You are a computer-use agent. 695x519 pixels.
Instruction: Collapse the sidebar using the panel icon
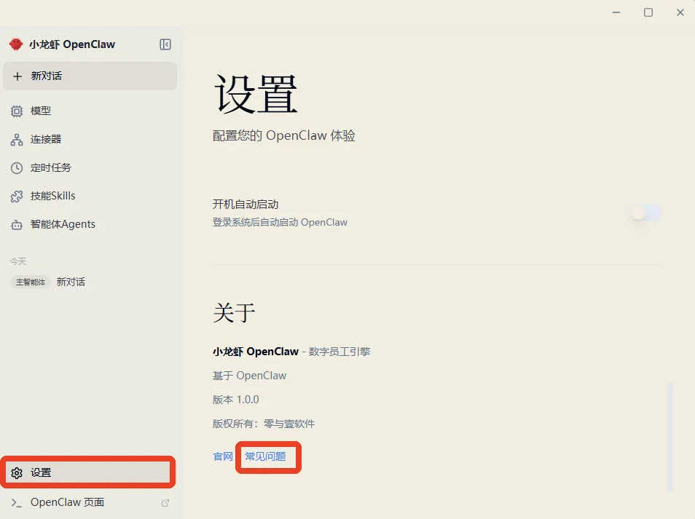click(x=165, y=44)
